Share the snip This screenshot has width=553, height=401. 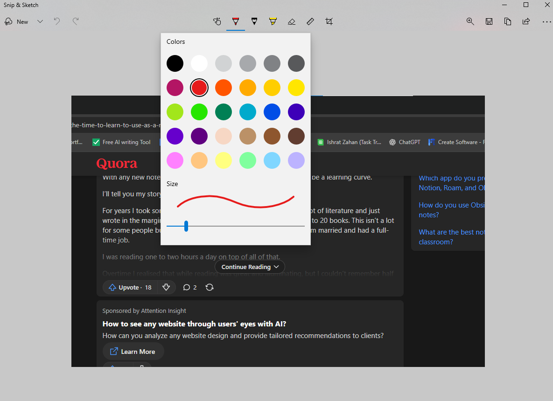(x=526, y=21)
